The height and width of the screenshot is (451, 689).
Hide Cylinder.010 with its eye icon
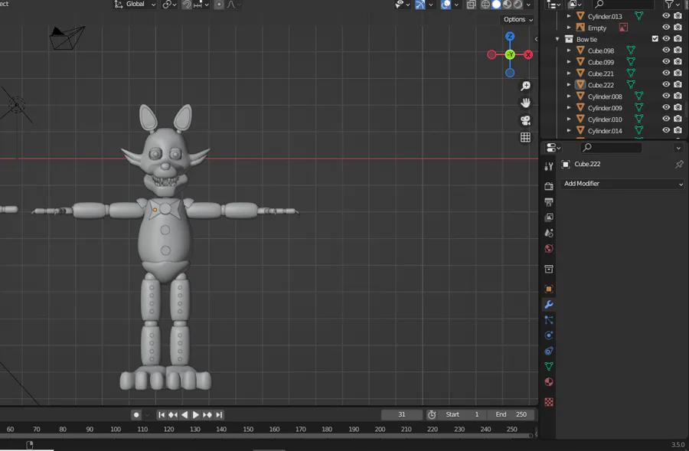[x=666, y=119]
